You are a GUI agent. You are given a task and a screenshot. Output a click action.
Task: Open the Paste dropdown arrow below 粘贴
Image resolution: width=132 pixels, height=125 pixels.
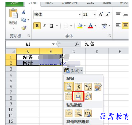[x=13, y=28]
